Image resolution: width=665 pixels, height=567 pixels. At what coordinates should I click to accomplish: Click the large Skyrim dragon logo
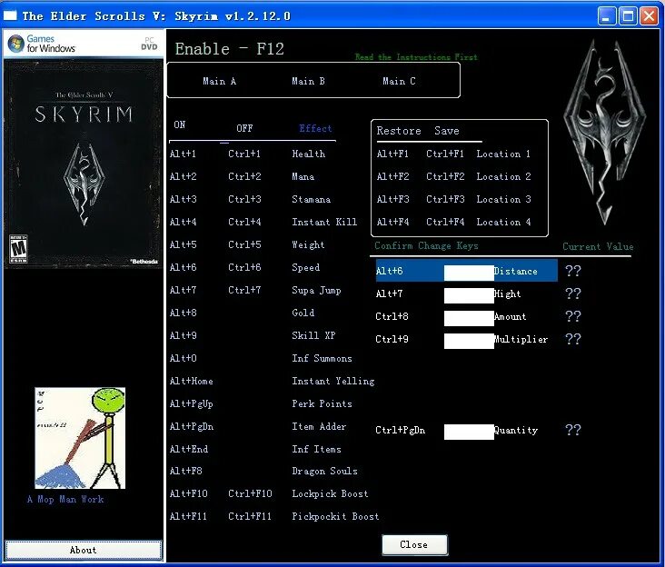604,132
